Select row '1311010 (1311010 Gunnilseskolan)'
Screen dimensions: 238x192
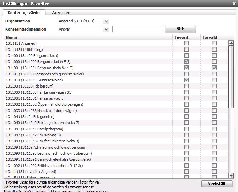click(x=116, y=80)
